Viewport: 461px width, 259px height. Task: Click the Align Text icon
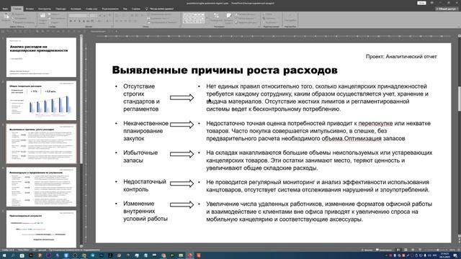149,18
